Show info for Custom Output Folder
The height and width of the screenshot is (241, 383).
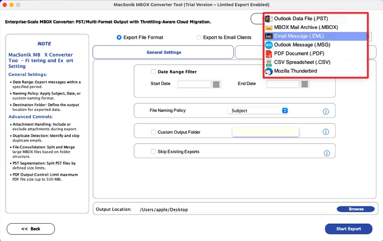point(326,132)
